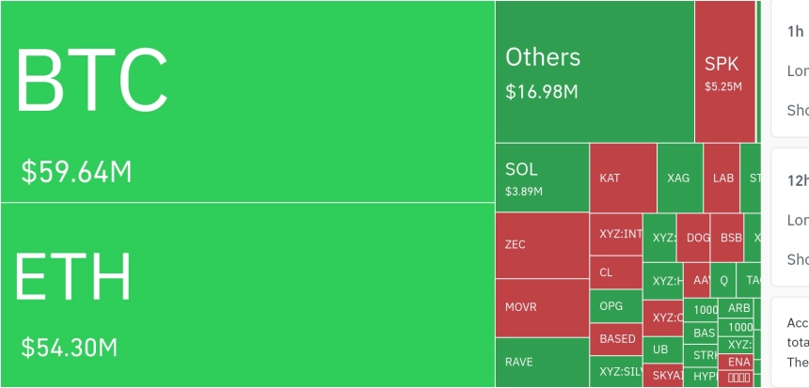809x388 pixels.
Task: Select the small red ENA tile
Action: coord(738,362)
